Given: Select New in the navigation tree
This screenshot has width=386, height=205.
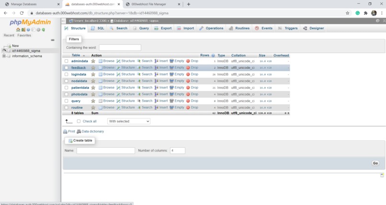Looking at the screenshot, I should [15, 46].
